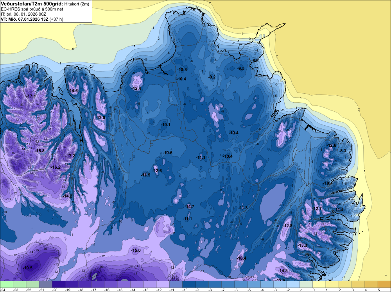Viewport: 391px width, 292px height.
Task: Select the -16.4 temperature label
Action: (241, 258)
